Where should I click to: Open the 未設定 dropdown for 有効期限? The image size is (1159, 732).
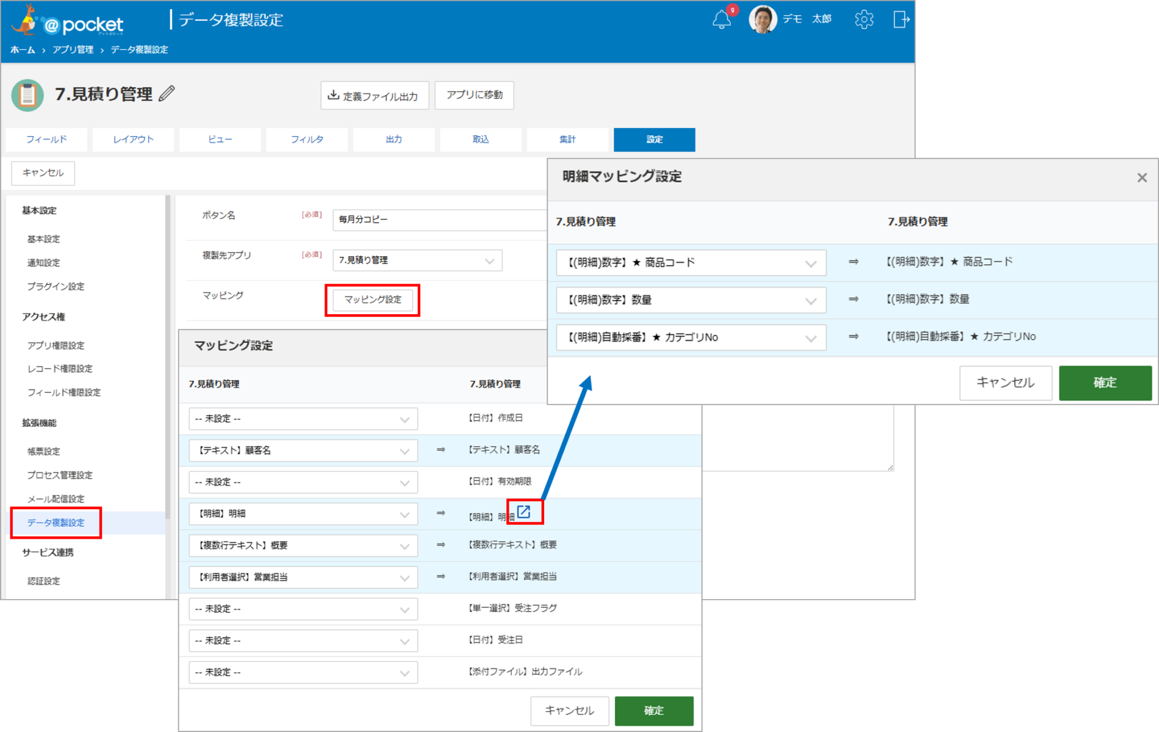(x=303, y=483)
